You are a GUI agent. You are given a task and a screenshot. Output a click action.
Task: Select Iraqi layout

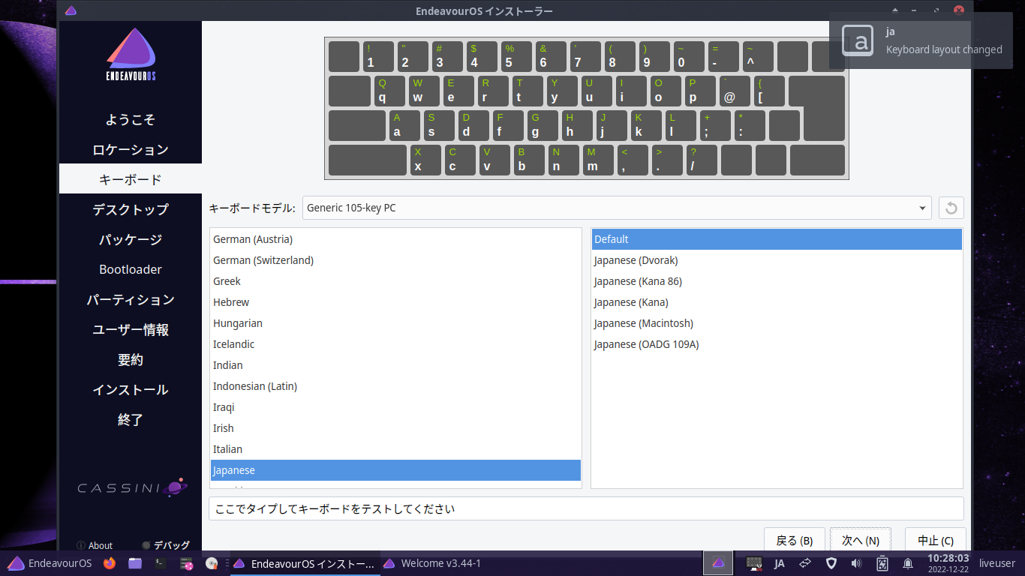pyautogui.click(x=395, y=407)
